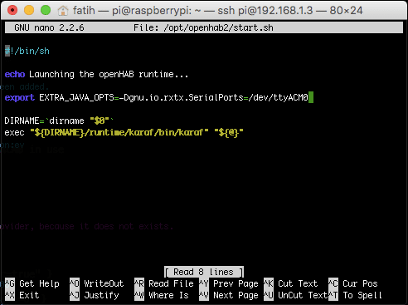
Task: Click the ^U UnCut Text shortcut
Action: tap(296, 295)
